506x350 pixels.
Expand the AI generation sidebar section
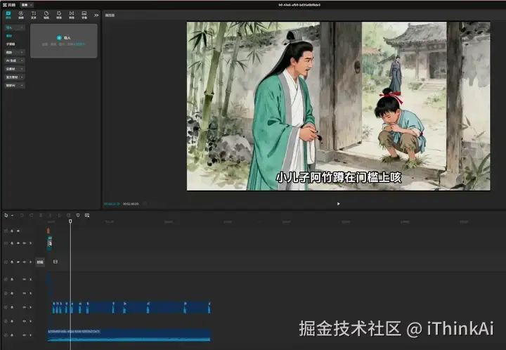(x=15, y=60)
